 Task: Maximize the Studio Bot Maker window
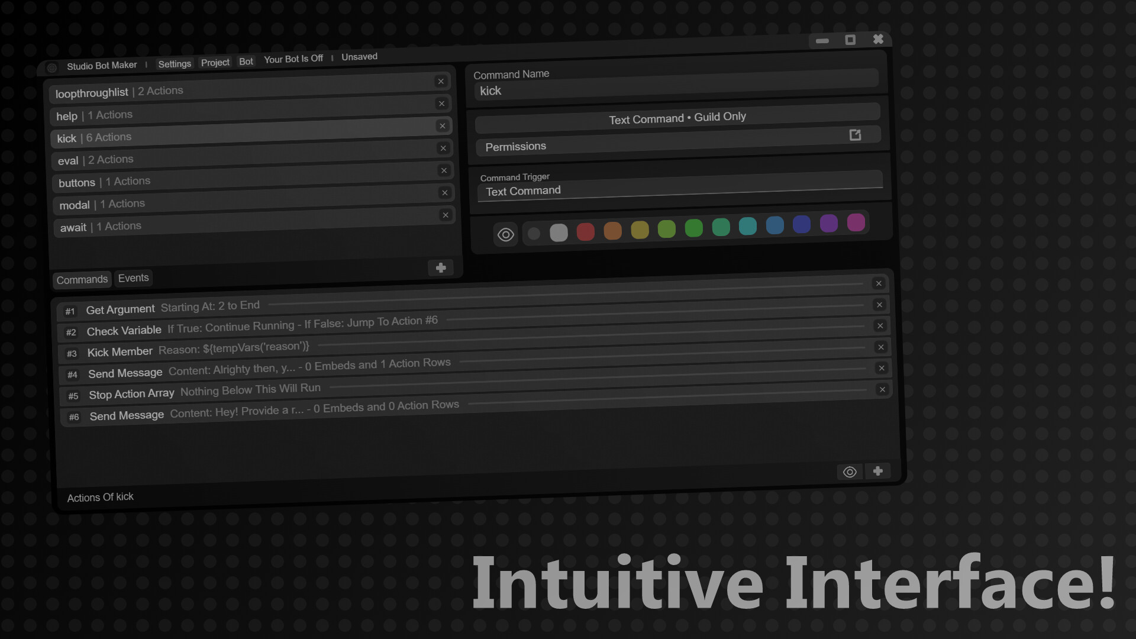pos(850,40)
